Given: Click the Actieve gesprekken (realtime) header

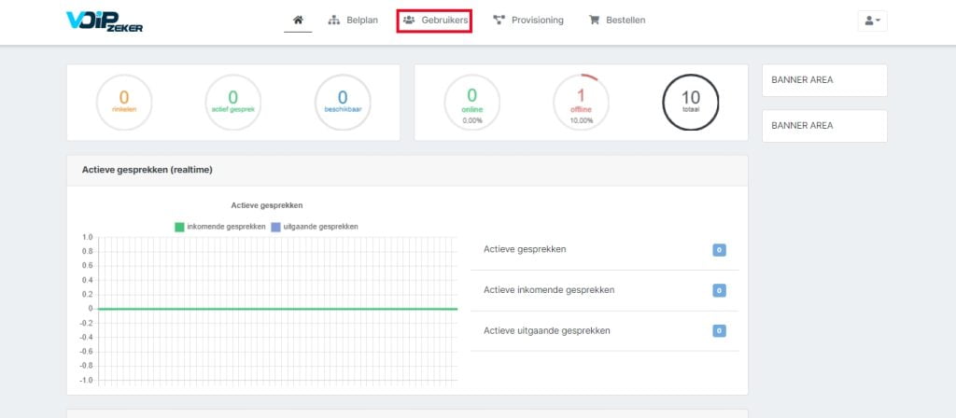Looking at the screenshot, I should tap(407, 170).
